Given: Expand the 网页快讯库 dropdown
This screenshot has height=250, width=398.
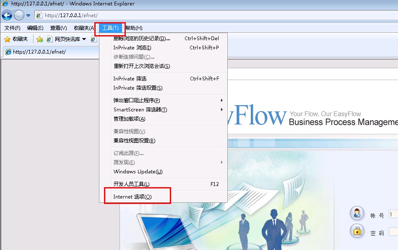Looking at the screenshot, I should tap(84, 39).
